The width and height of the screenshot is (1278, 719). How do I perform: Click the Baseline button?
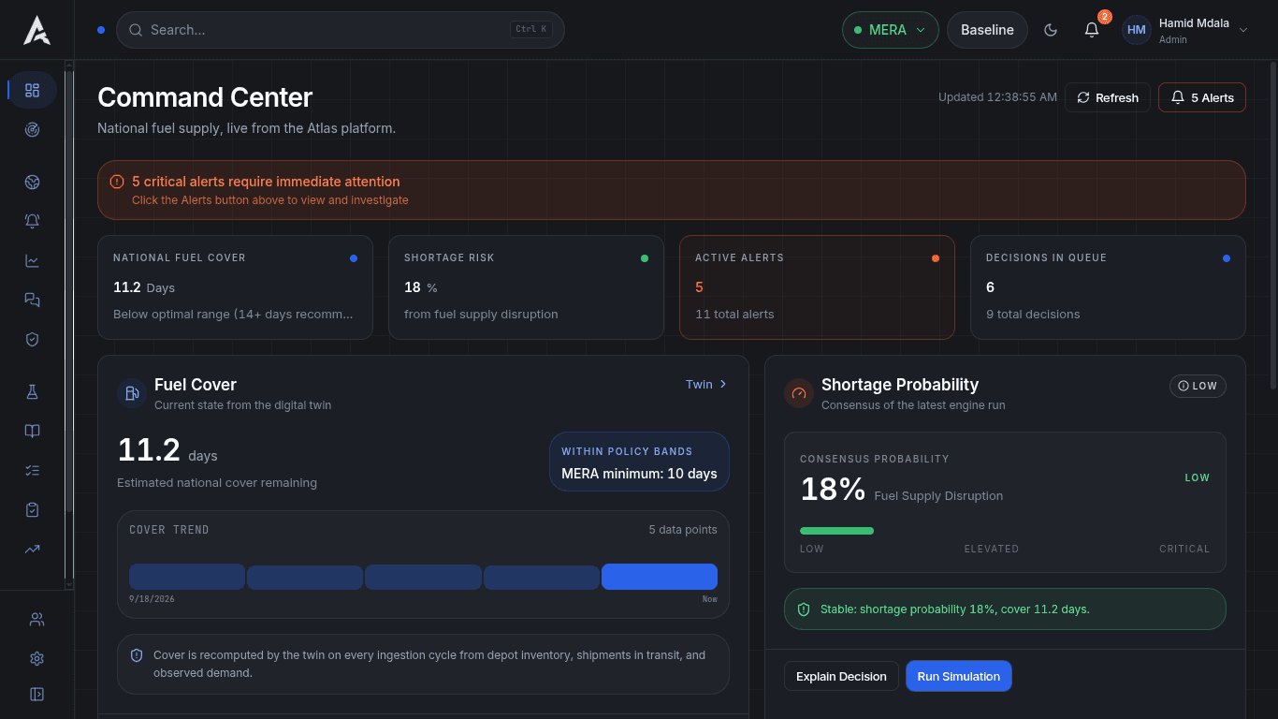click(x=987, y=30)
